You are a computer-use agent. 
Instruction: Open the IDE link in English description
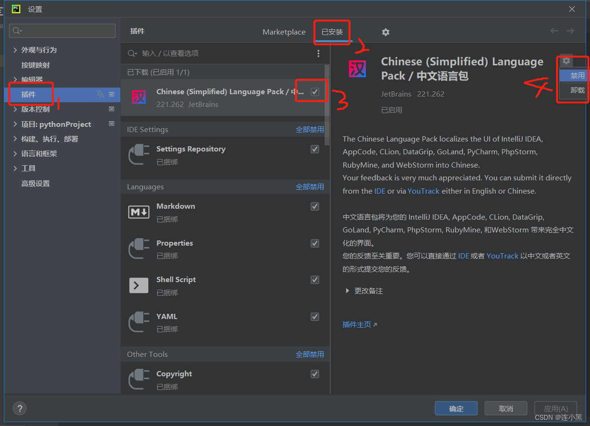[380, 191]
